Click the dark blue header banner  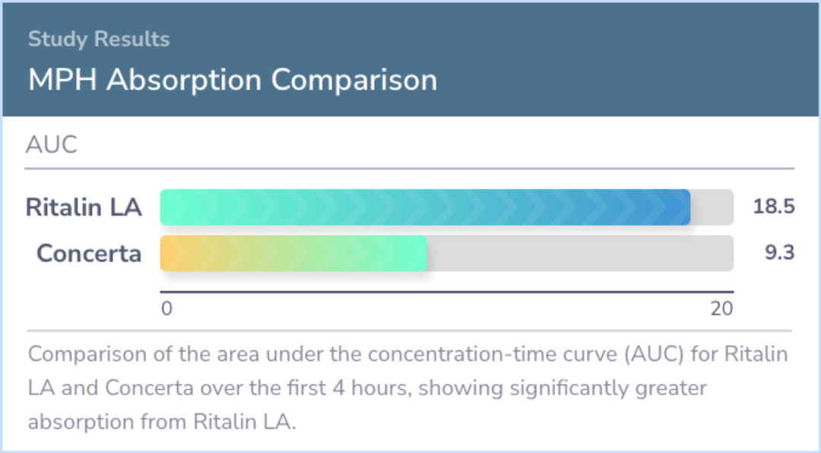[410, 60]
